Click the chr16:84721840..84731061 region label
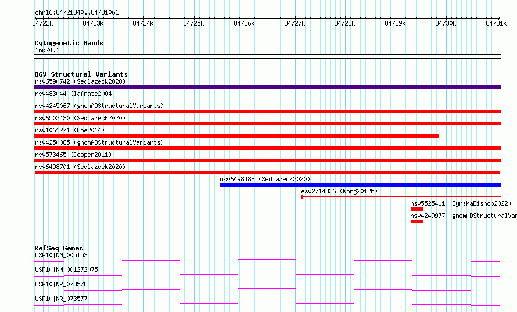Viewport: 517px width, 312px height. [x=77, y=13]
